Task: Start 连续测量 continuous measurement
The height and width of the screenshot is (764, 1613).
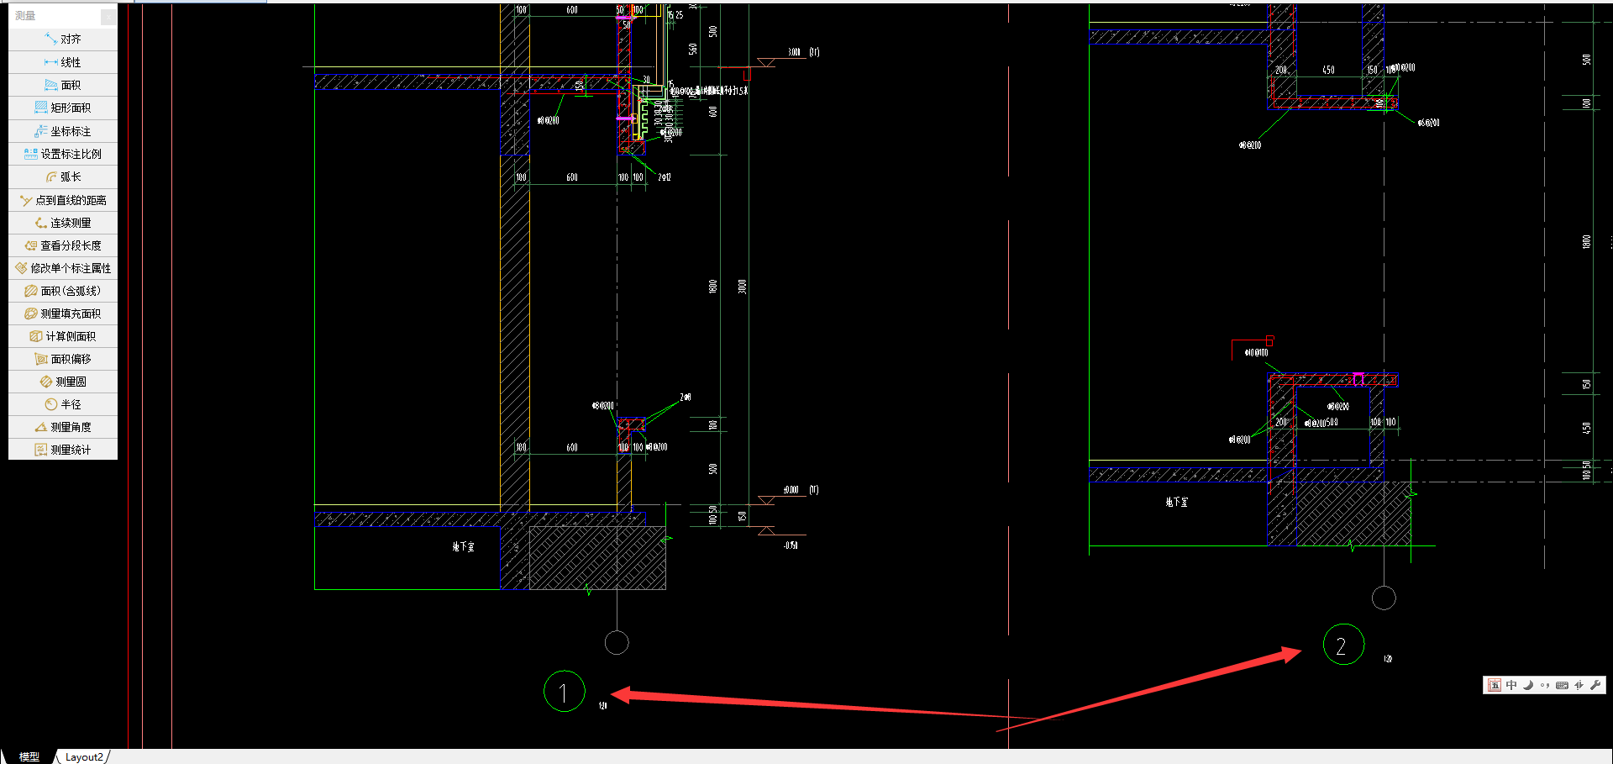Action: tap(63, 223)
